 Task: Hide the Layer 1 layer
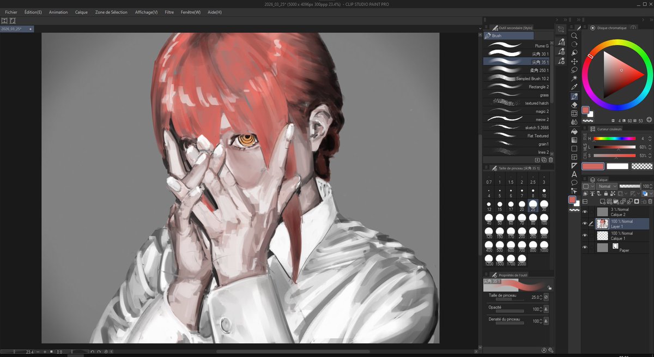tap(584, 223)
